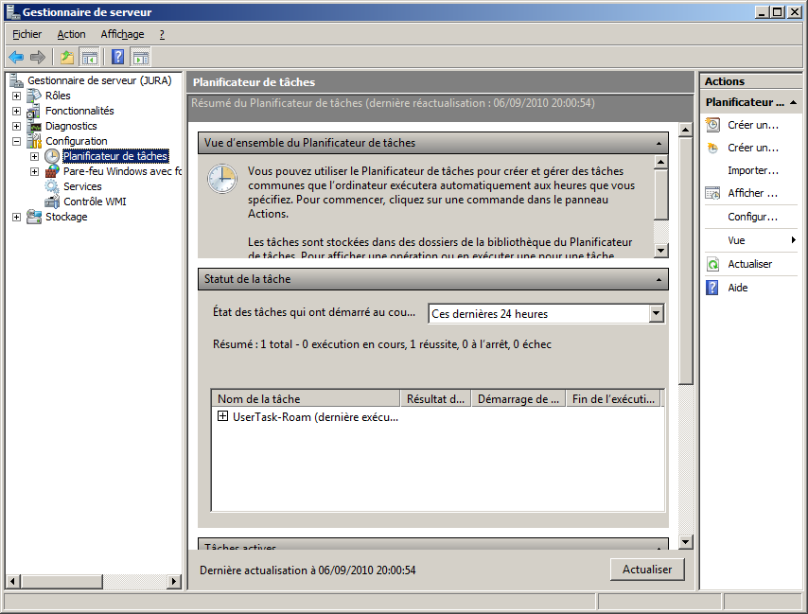
Task: Click the Actualiser green refresh icon in Actions
Action: click(x=712, y=265)
